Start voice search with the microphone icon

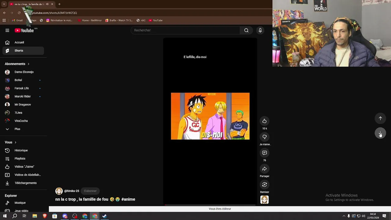(x=260, y=30)
